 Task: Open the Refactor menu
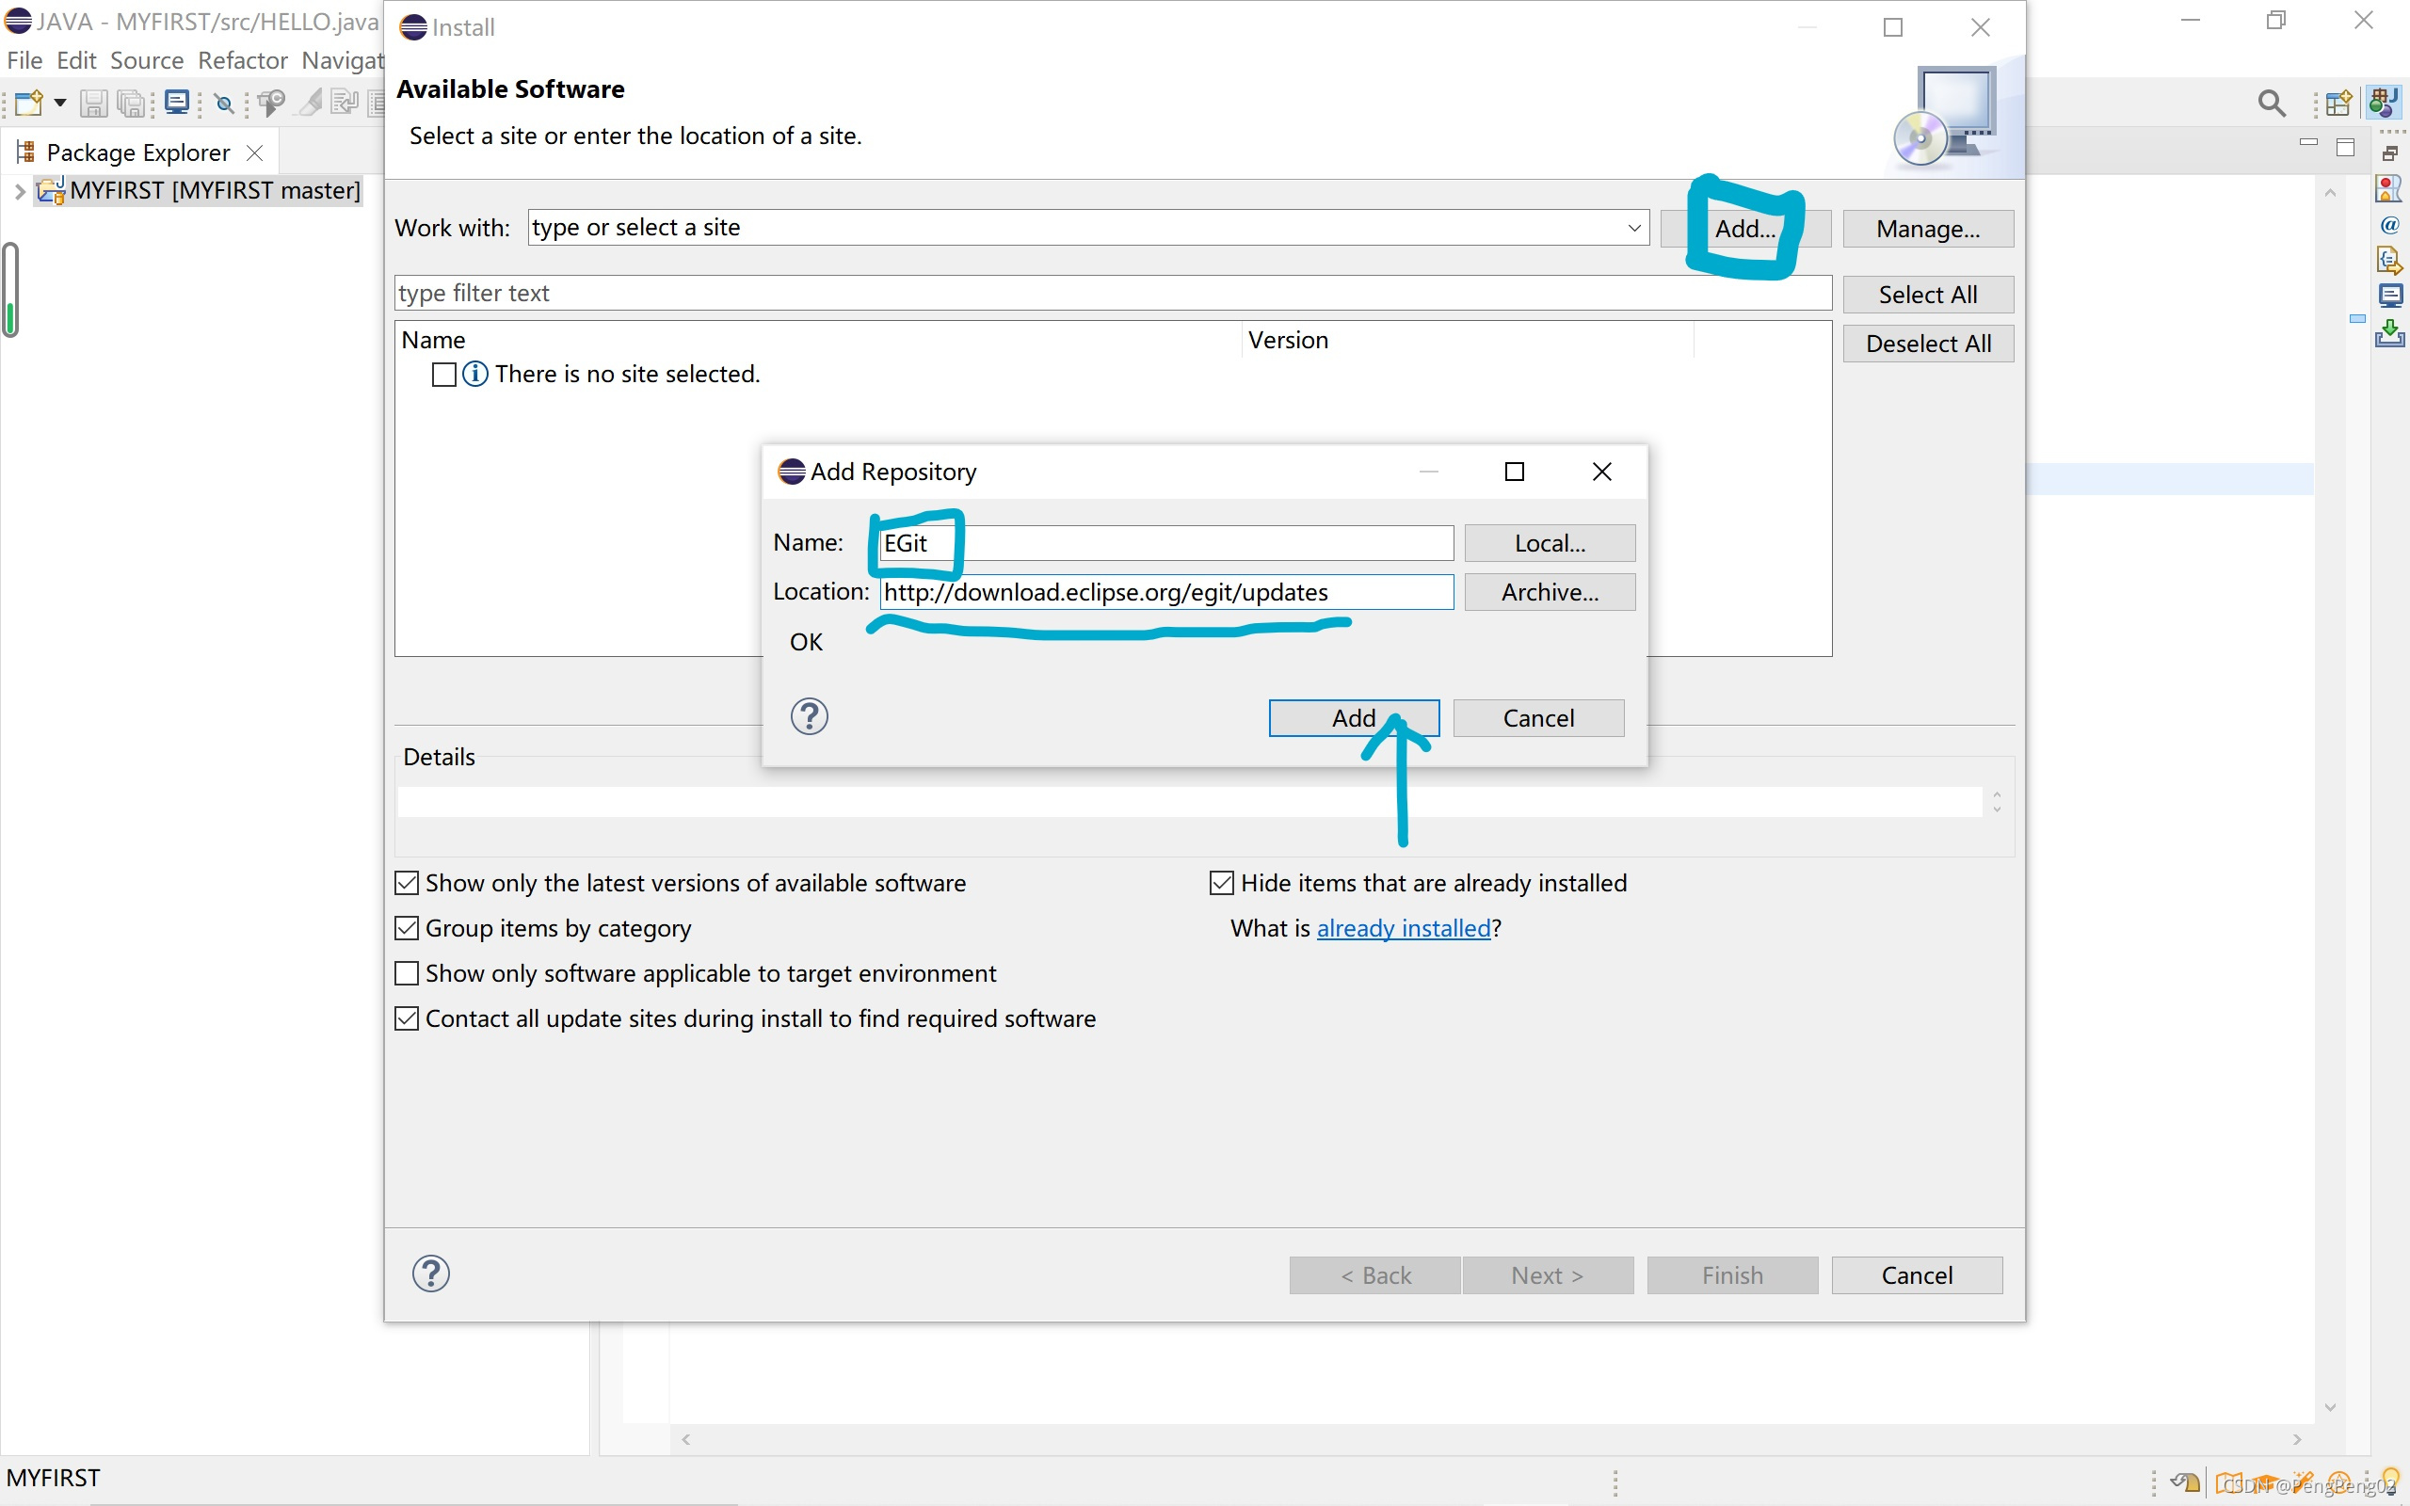click(242, 61)
